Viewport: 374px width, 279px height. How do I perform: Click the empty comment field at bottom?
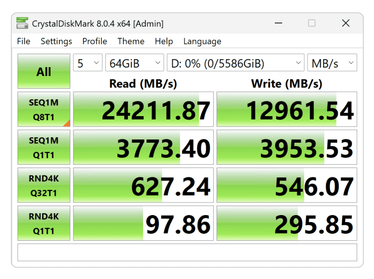coord(187,252)
